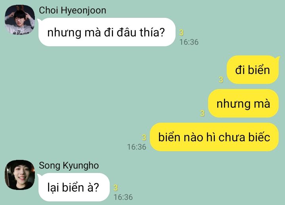Tap unread count 3 beside "đi biển"
This screenshot has height=205, width=285.
coord(221,80)
